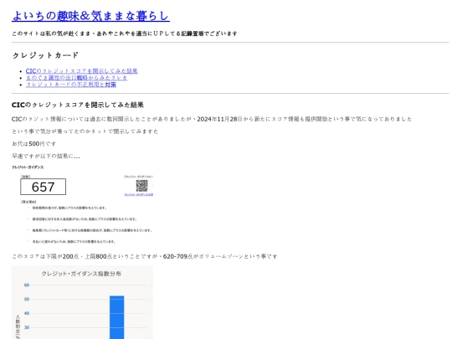This screenshot has width=452, height=339.
Task: Click the text 早速ですが以下の結果に…
Action: [46, 156]
